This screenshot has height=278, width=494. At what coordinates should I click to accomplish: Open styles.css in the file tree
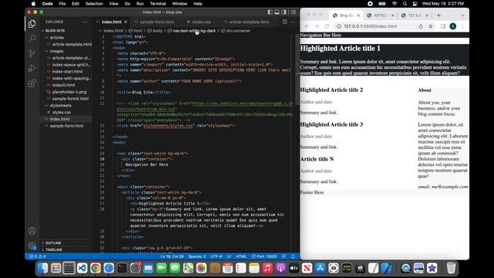(62, 112)
